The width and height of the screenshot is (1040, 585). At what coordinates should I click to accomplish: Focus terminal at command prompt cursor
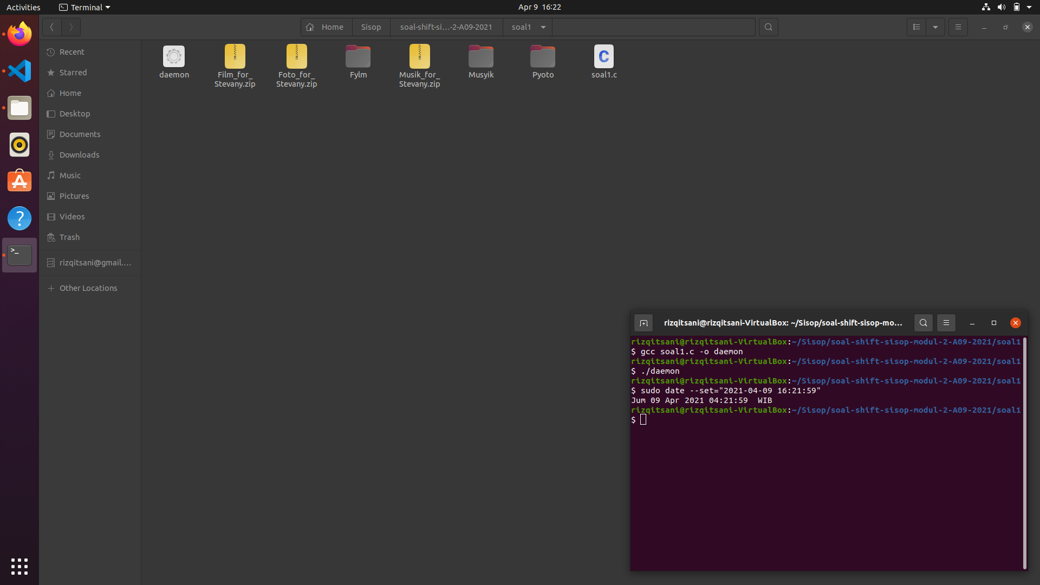[x=643, y=420]
